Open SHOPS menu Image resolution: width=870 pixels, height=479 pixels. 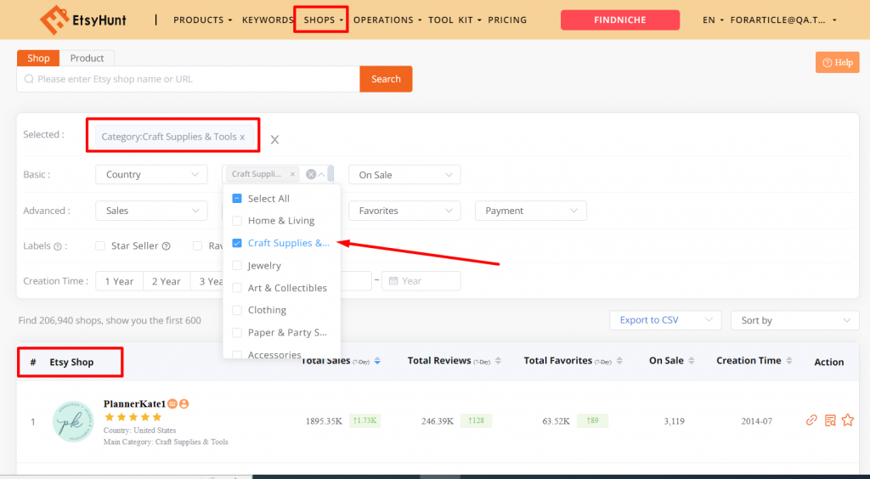pyautogui.click(x=323, y=20)
